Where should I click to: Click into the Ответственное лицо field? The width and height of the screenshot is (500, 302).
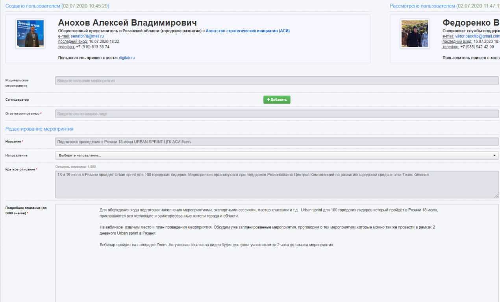[x=276, y=114]
